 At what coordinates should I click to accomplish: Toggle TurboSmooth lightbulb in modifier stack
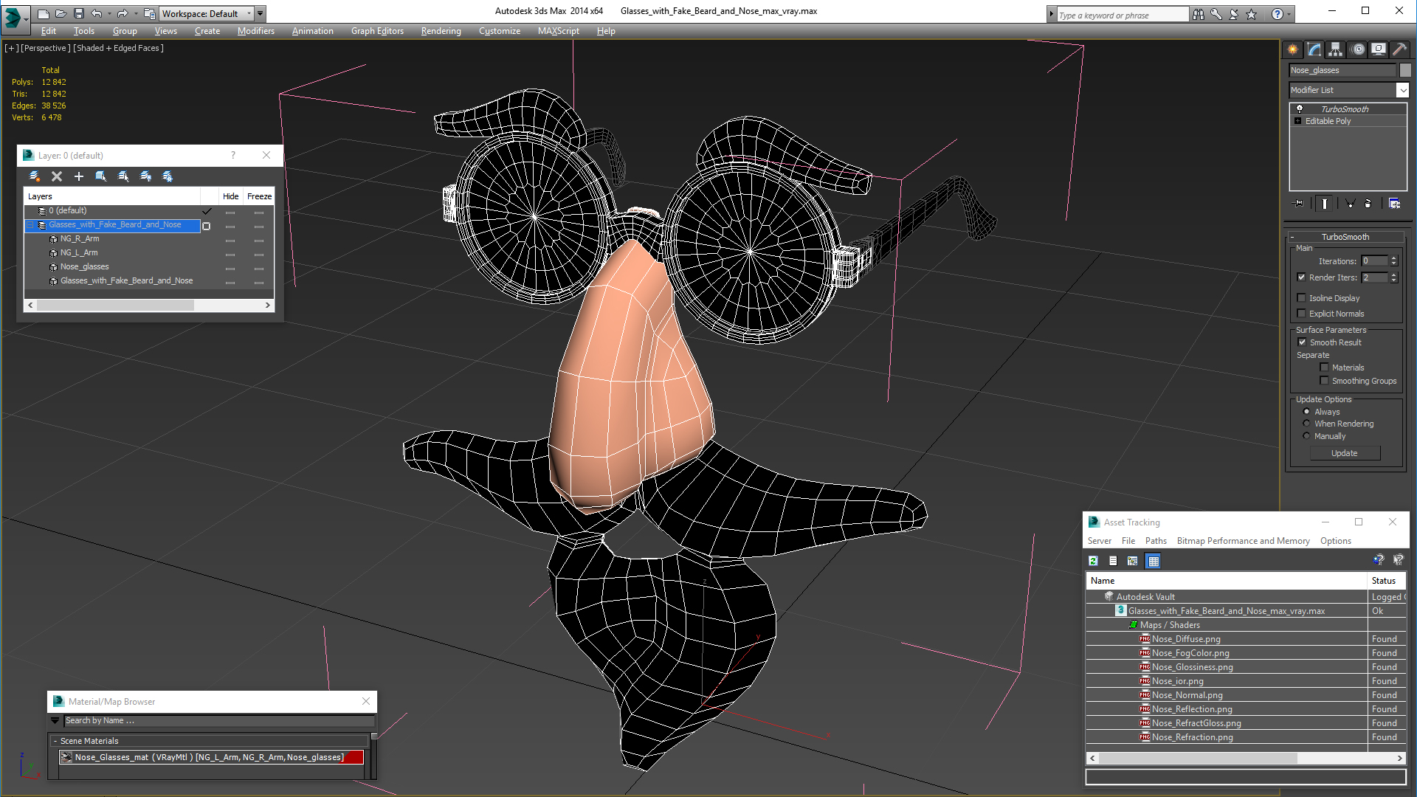tap(1300, 109)
